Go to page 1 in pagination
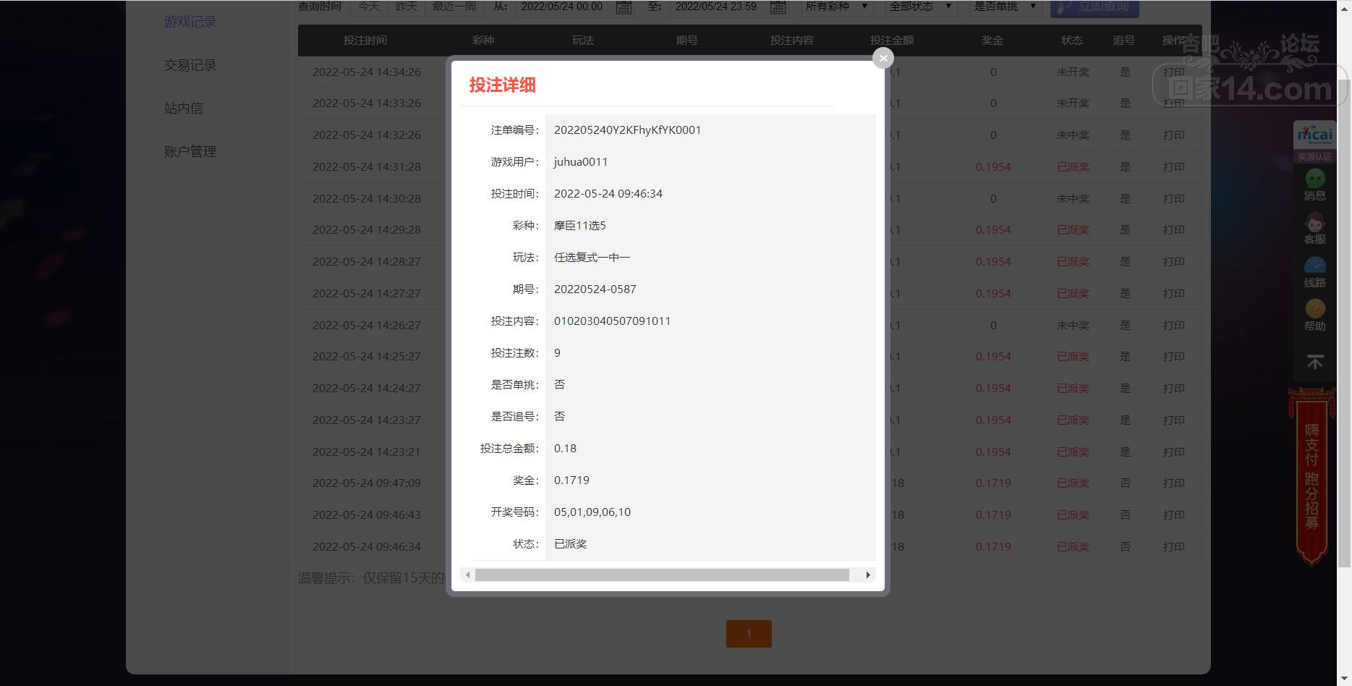 click(749, 634)
